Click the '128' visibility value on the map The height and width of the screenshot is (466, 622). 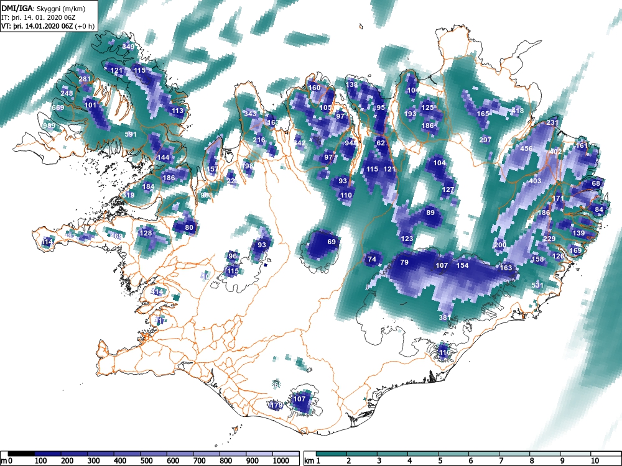(x=146, y=232)
